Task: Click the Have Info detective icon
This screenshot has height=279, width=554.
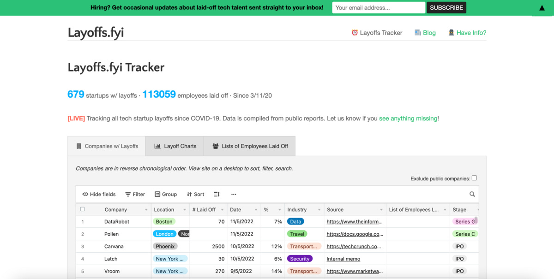Action: pos(451,32)
